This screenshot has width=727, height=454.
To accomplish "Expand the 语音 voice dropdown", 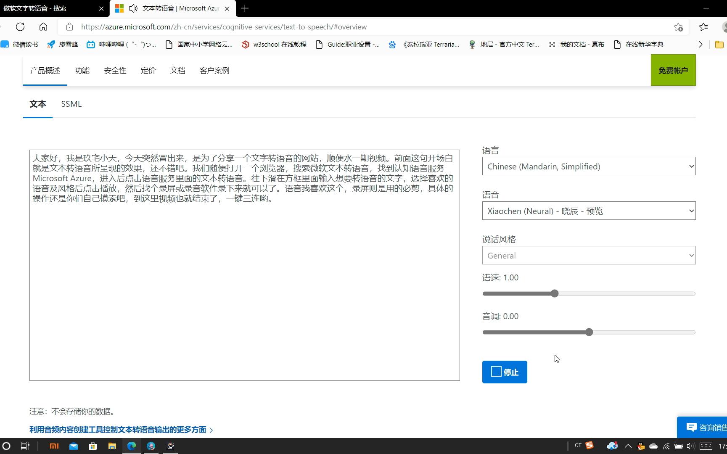I will coord(589,211).
